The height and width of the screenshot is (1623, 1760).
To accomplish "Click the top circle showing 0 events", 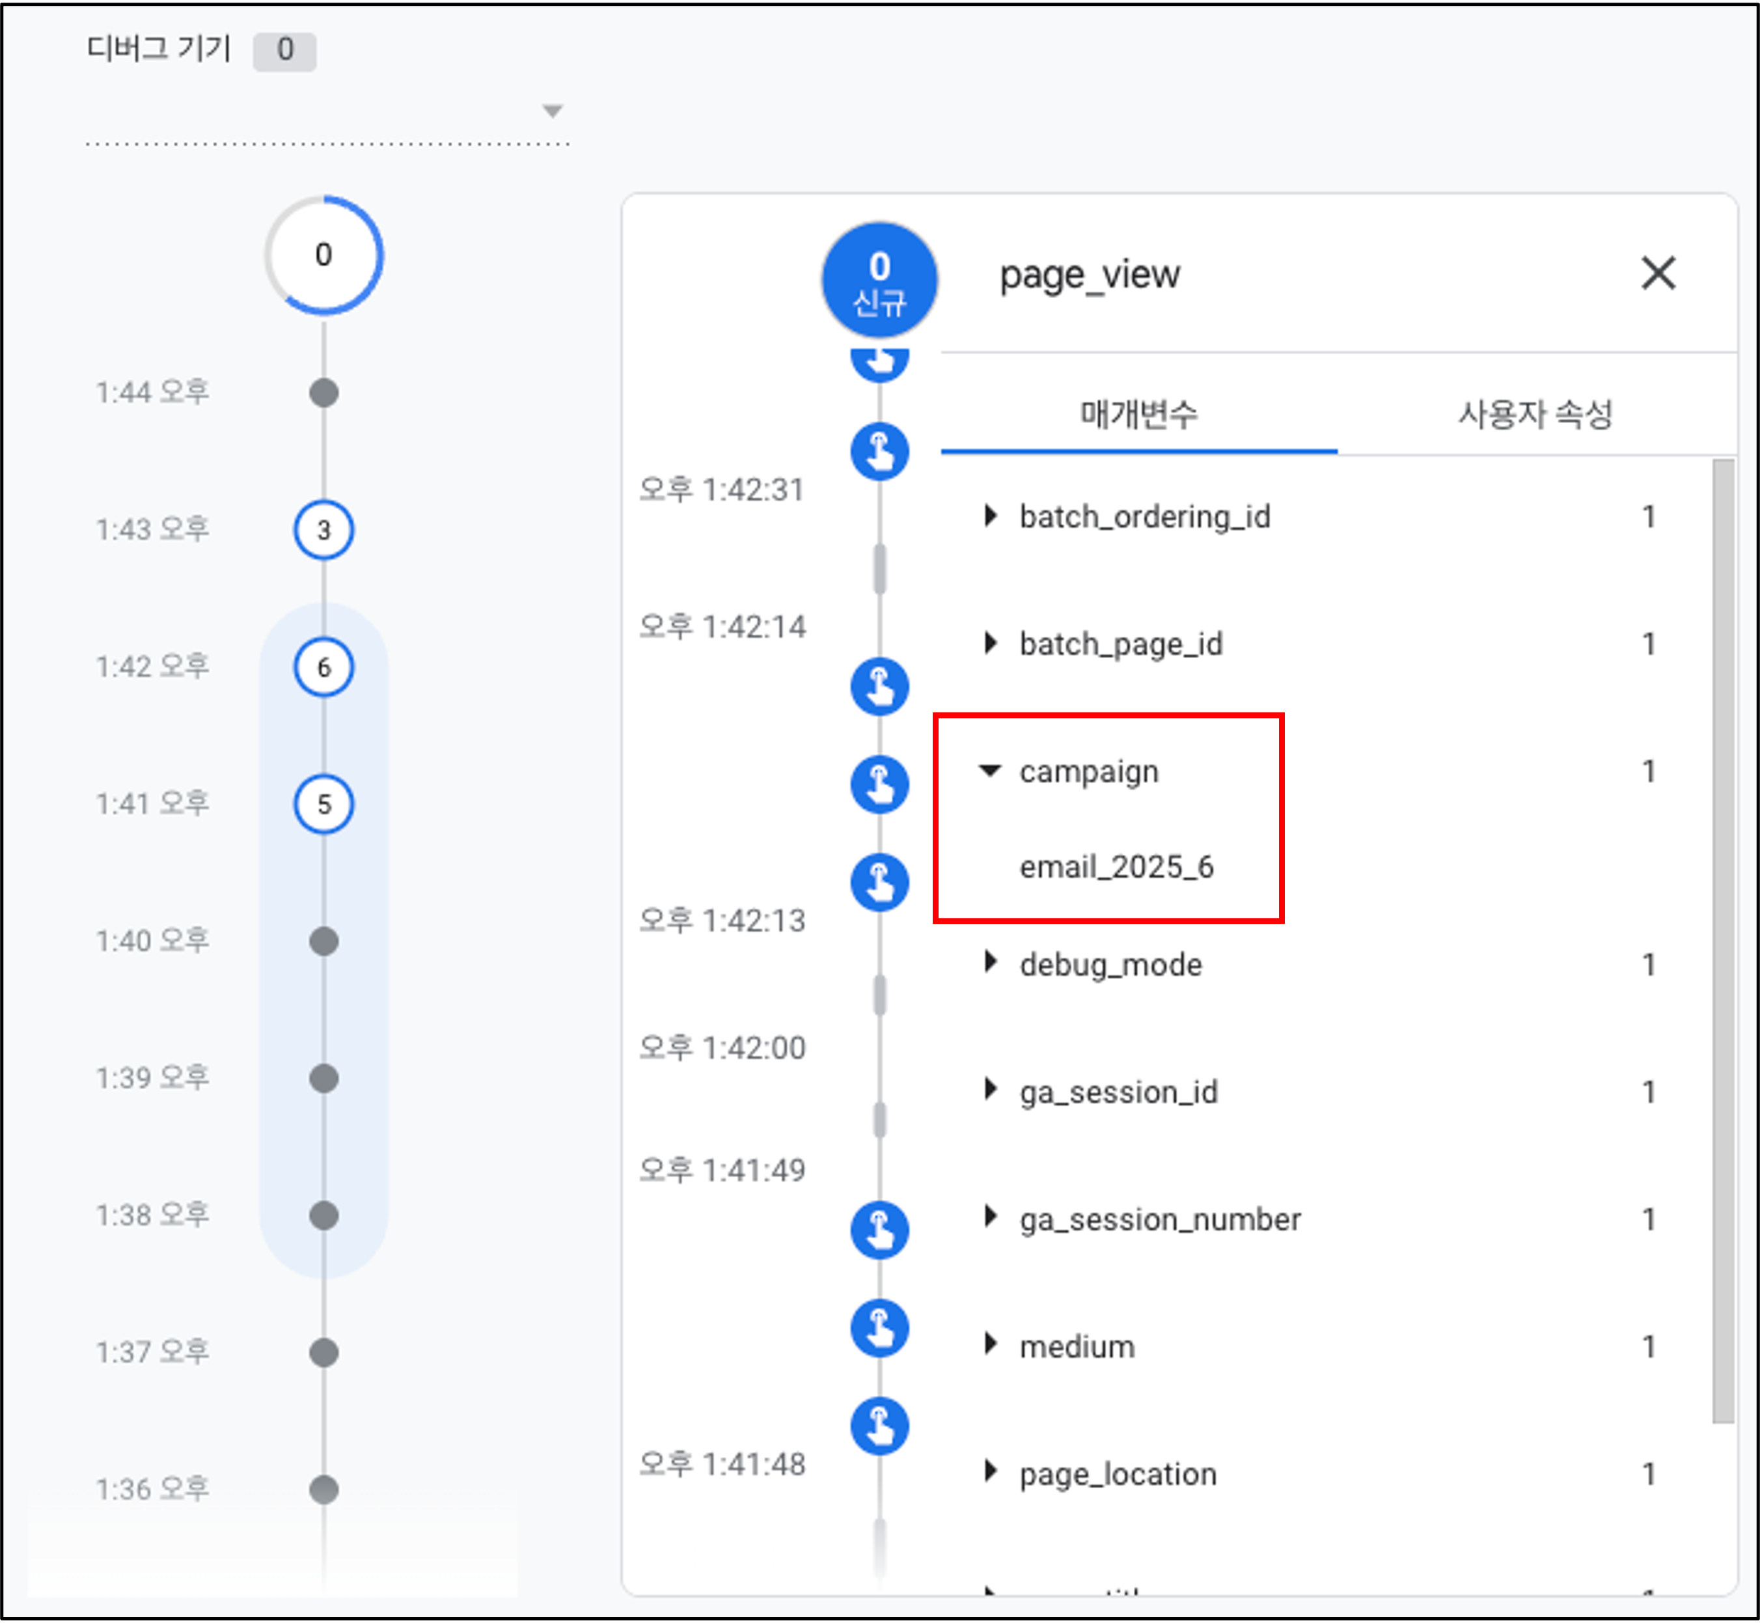I will (x=324, y=255).
